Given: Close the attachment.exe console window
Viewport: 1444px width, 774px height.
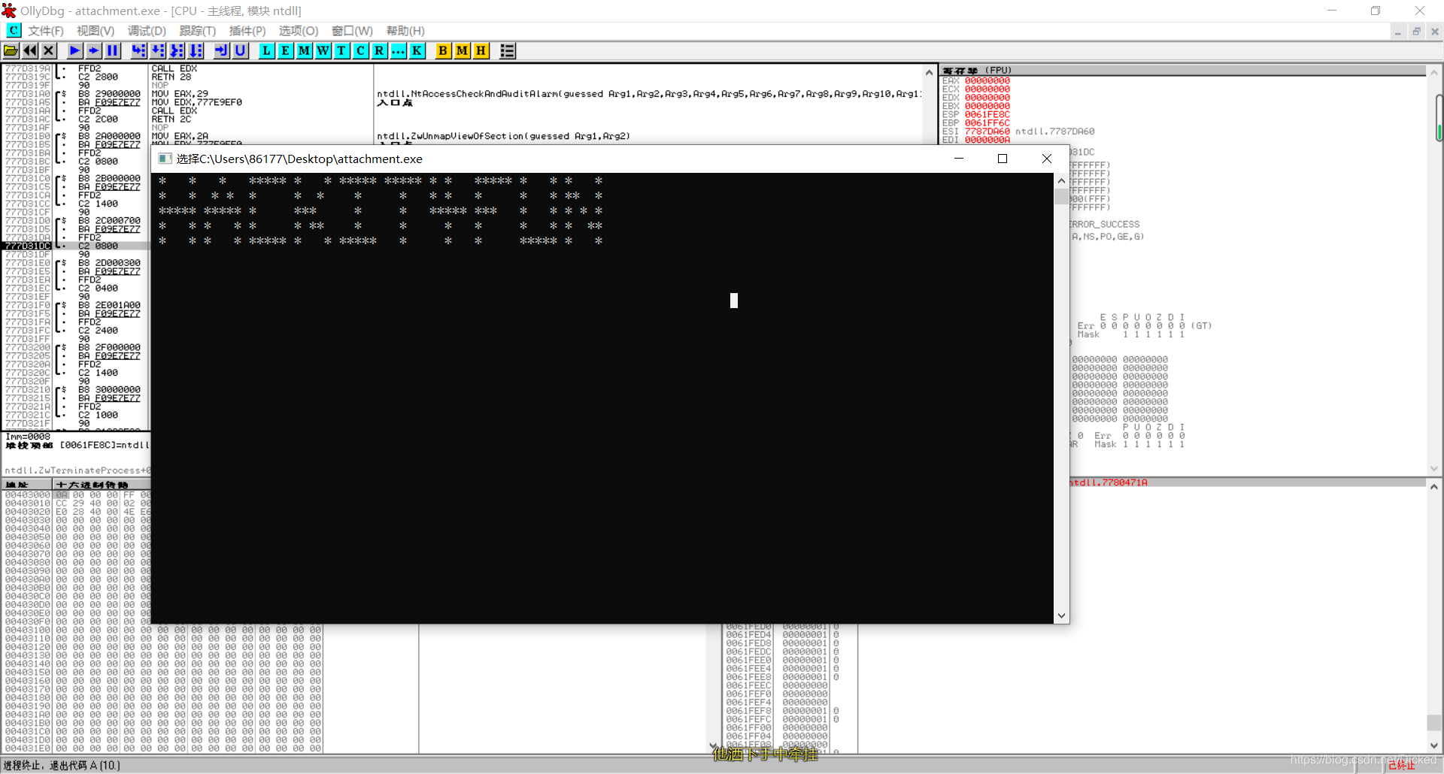Looking at the screenshot, I should (x=1047, y=159).
